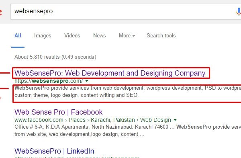The width and height of the screenshot is (241, 158).
Task: Click the WebSensePro description snippet text
Action: pos(128,92)
